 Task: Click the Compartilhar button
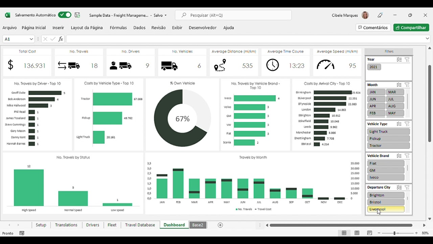(411, 27)
